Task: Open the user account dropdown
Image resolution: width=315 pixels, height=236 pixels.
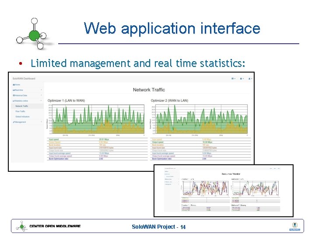Action: tap(250, 79)
